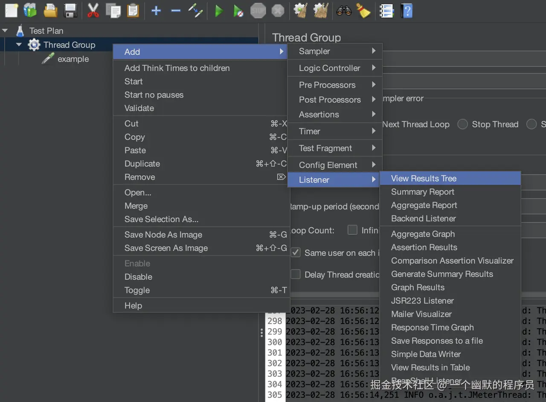Click the Copy toolbar icon
This screenshot has height=402, width=546.
(113, 10)
